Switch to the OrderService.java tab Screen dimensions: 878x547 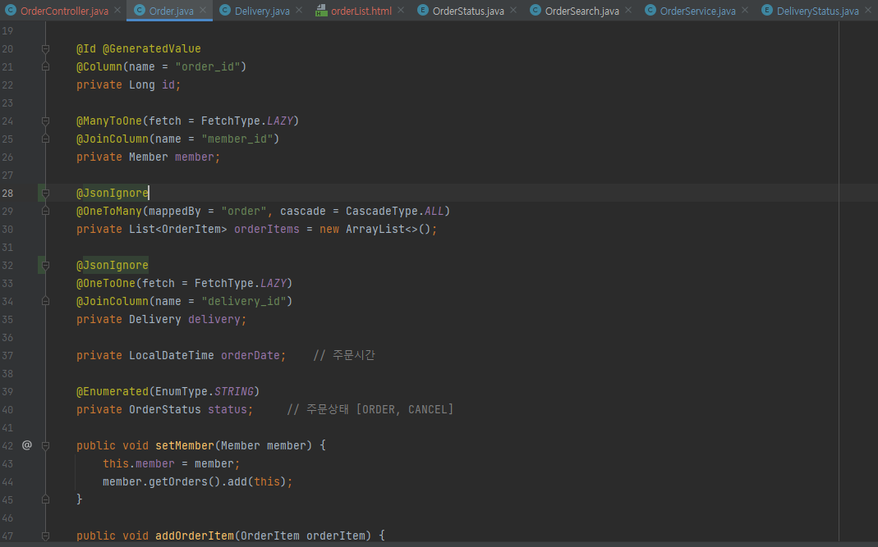coord(697,11)
